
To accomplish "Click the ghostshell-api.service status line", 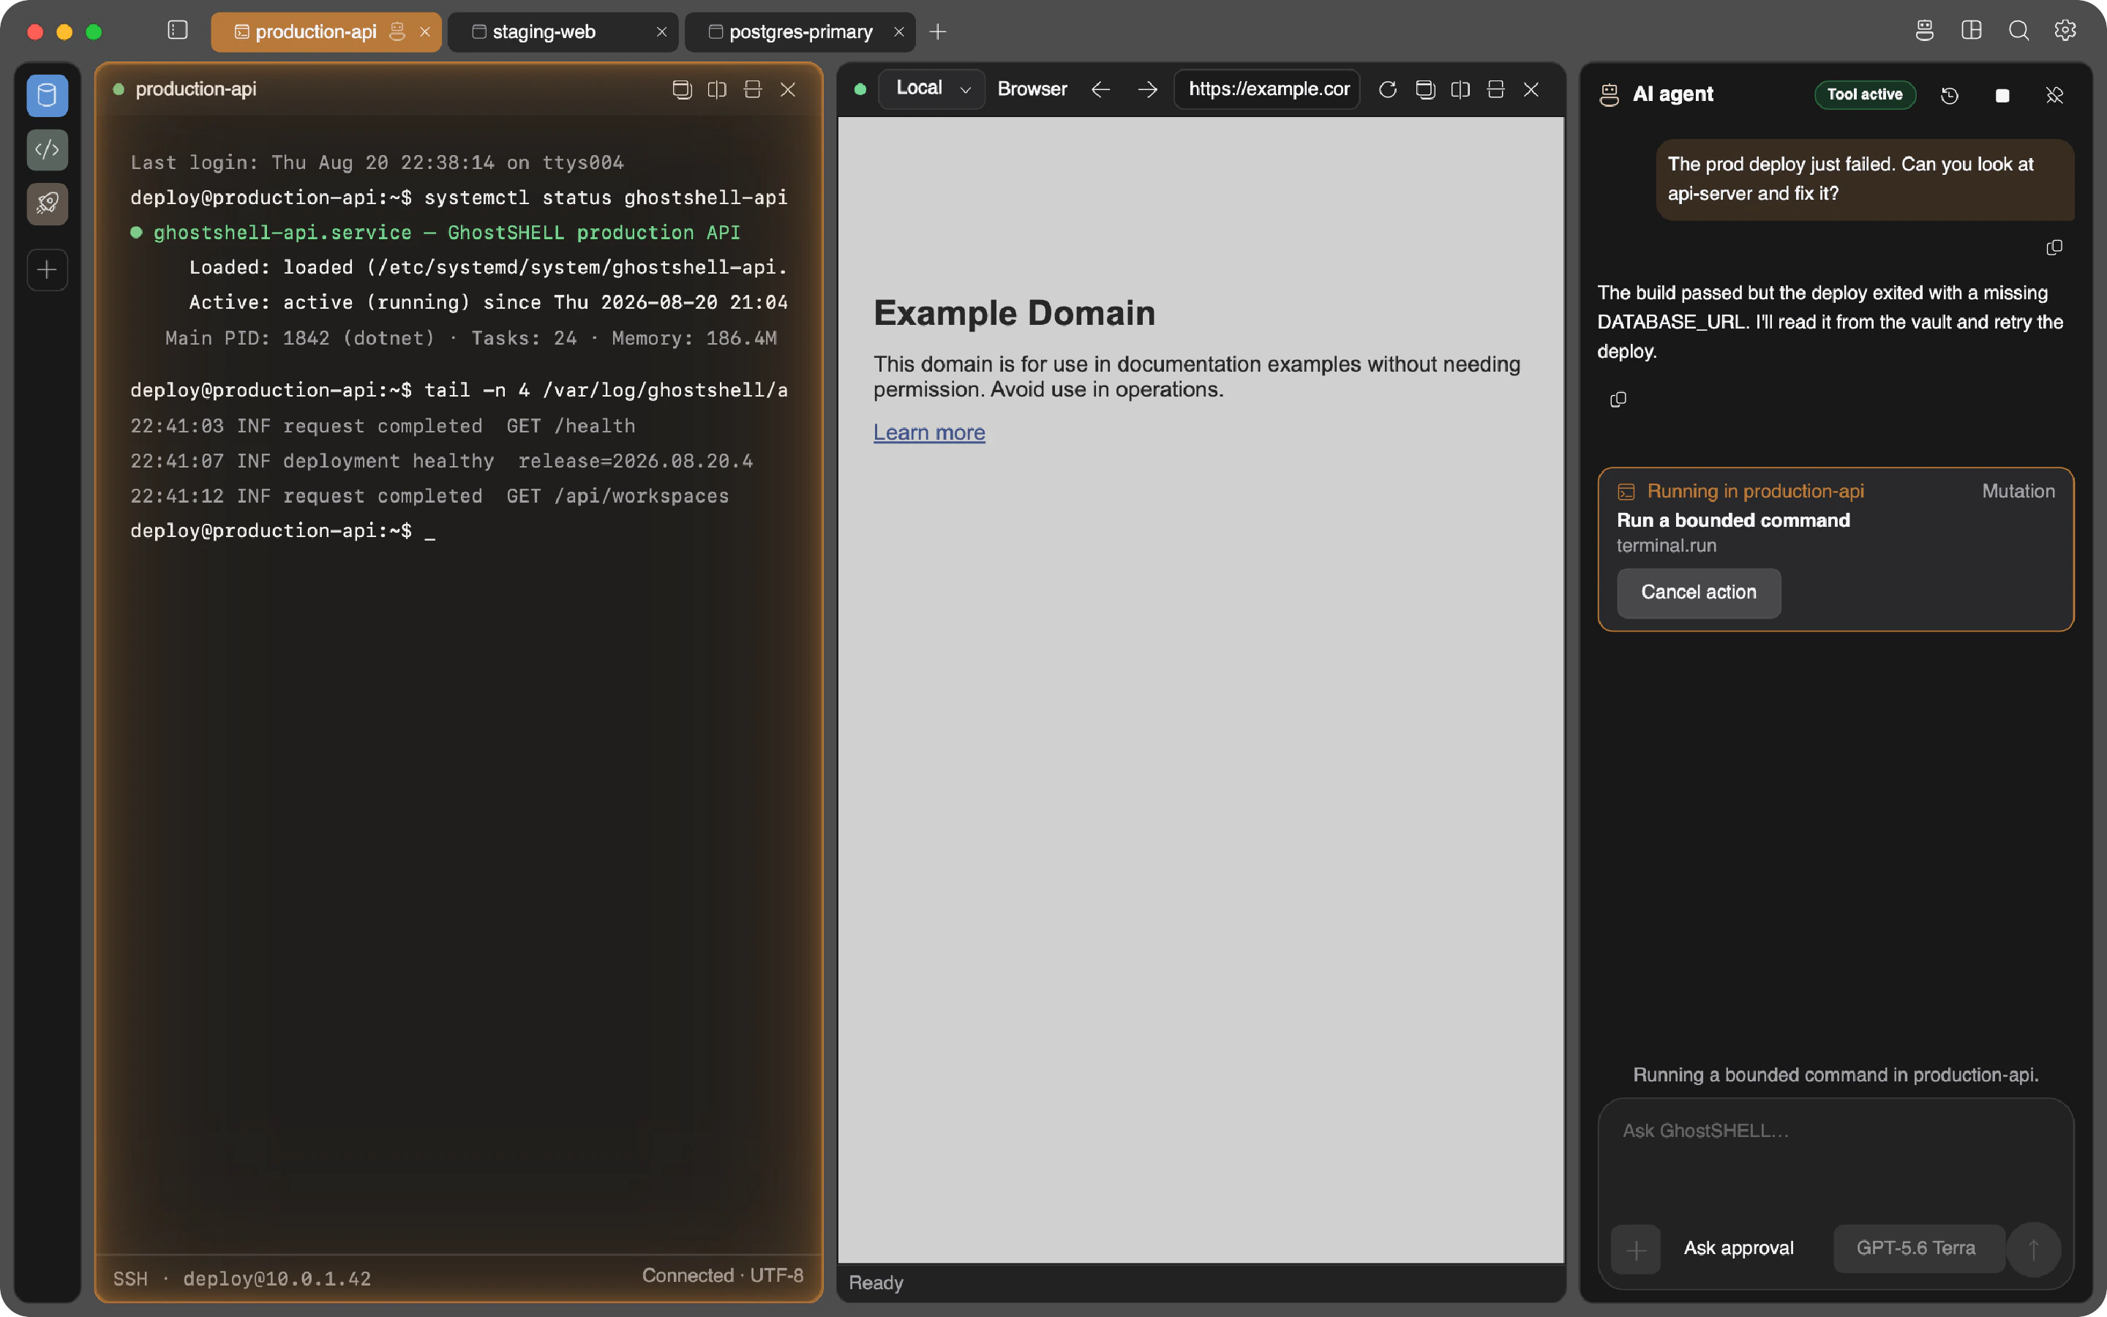I will pyautogui.click(x=435, y=233).
